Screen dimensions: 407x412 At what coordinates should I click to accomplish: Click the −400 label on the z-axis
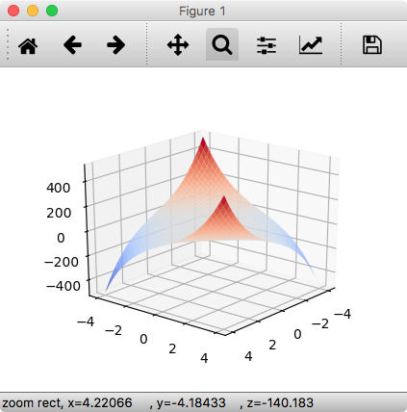click(64, 286)
